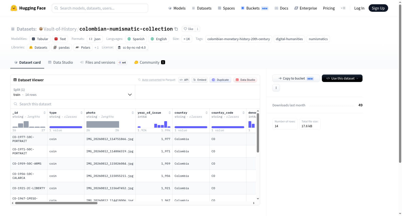Focus the search models, datasets, users box
402x216 pixels.
(x=100, y=8)
